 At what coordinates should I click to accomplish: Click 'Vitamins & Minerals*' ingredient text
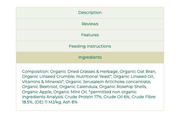click(43, 82)
